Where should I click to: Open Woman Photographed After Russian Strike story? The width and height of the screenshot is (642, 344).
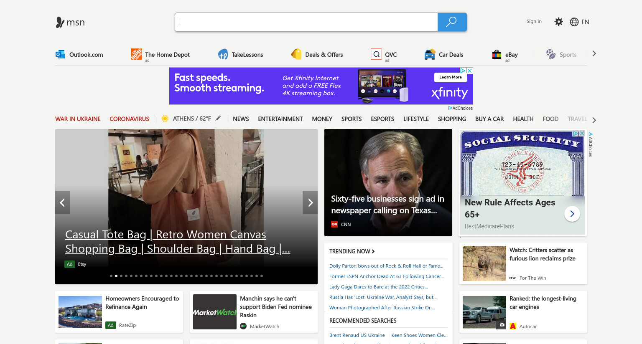[382, 308]
